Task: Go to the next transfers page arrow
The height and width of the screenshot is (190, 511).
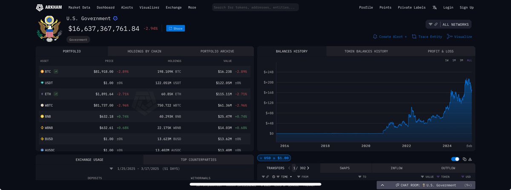Action: tap(308, 168)
